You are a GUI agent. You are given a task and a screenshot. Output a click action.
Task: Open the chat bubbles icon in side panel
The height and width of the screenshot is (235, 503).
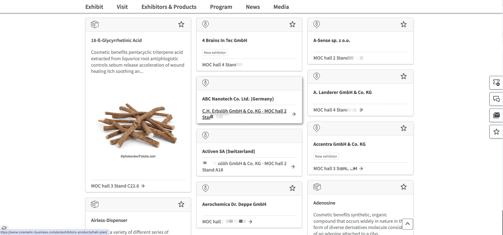pos(496,99)
